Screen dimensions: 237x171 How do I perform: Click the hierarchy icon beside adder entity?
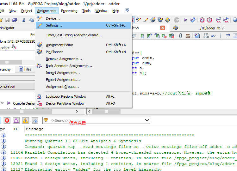[x=14, y=47]
